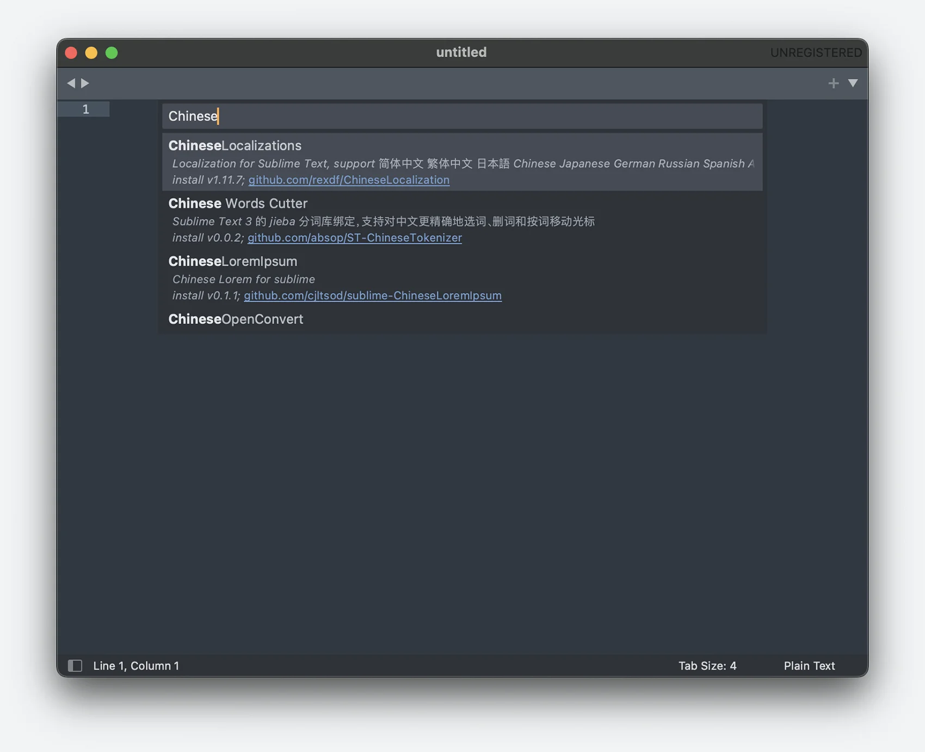Select the ChineseLocalizations package
The height and width of the screenshot is (752, 925).
462,162
